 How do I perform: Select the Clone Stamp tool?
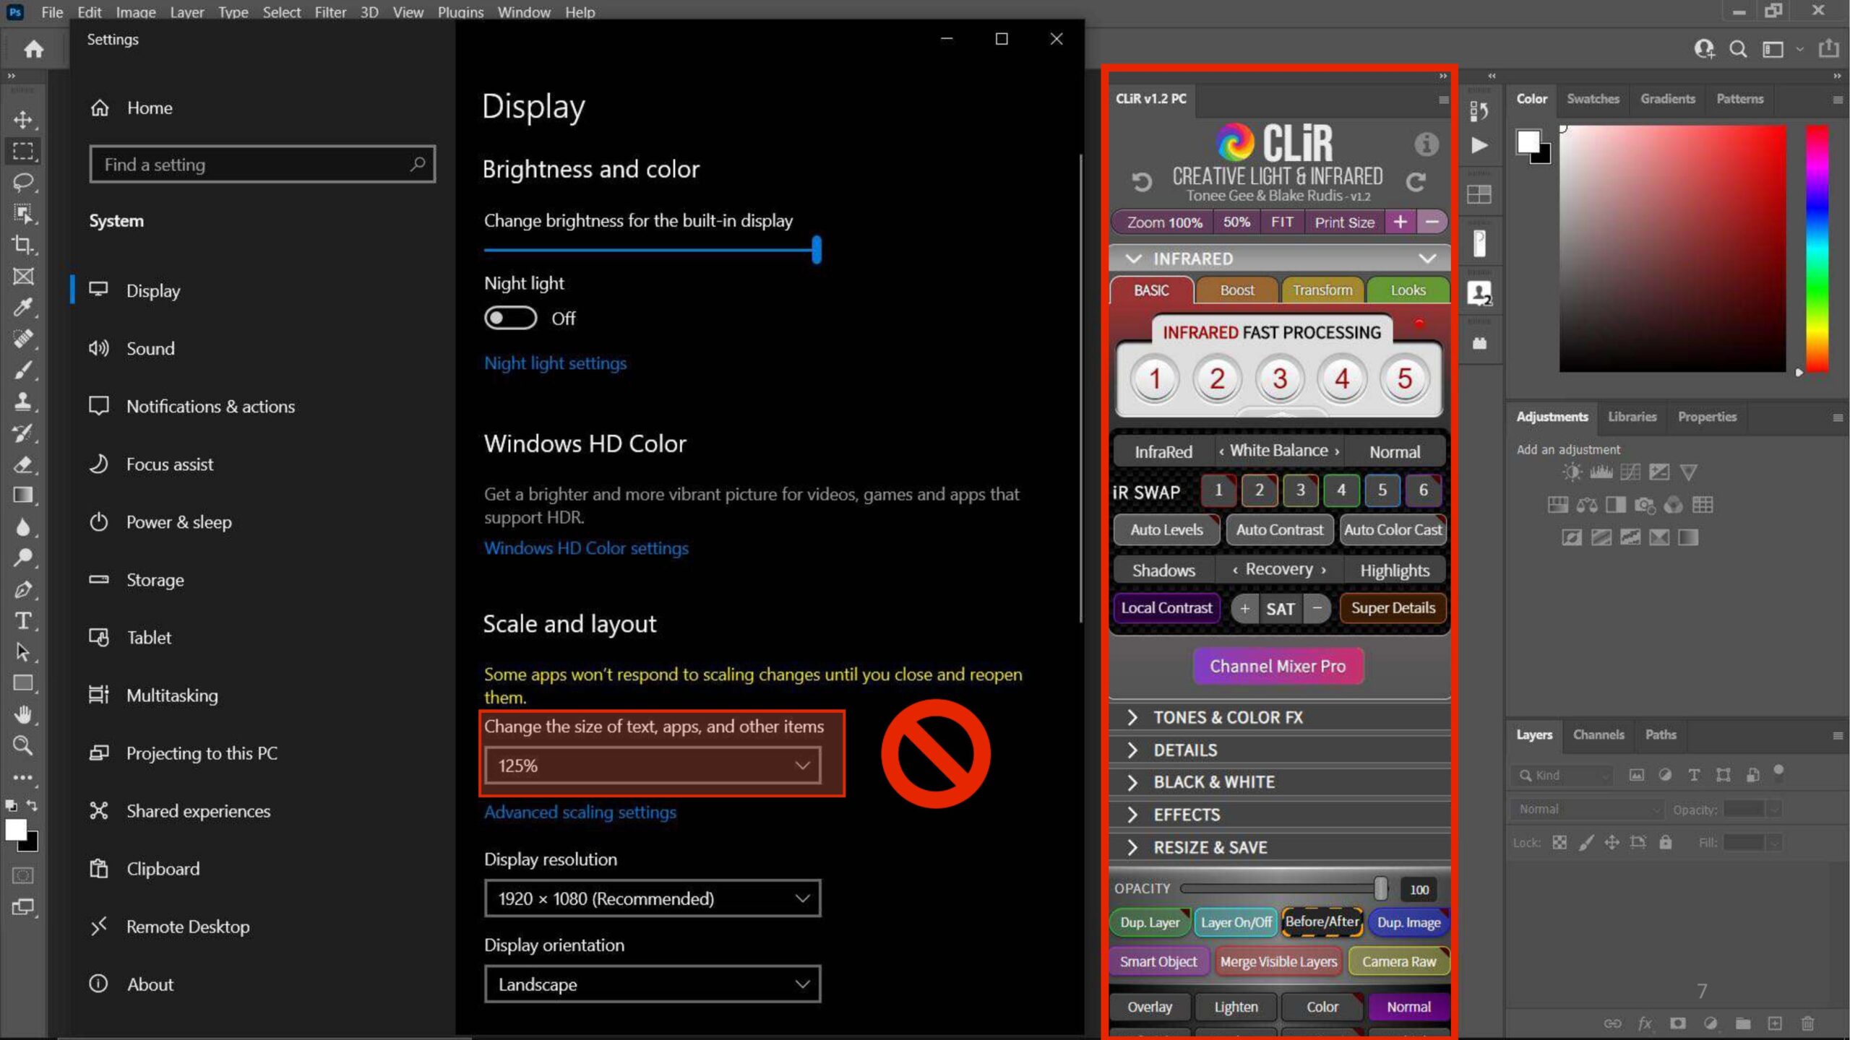point(23,402)
